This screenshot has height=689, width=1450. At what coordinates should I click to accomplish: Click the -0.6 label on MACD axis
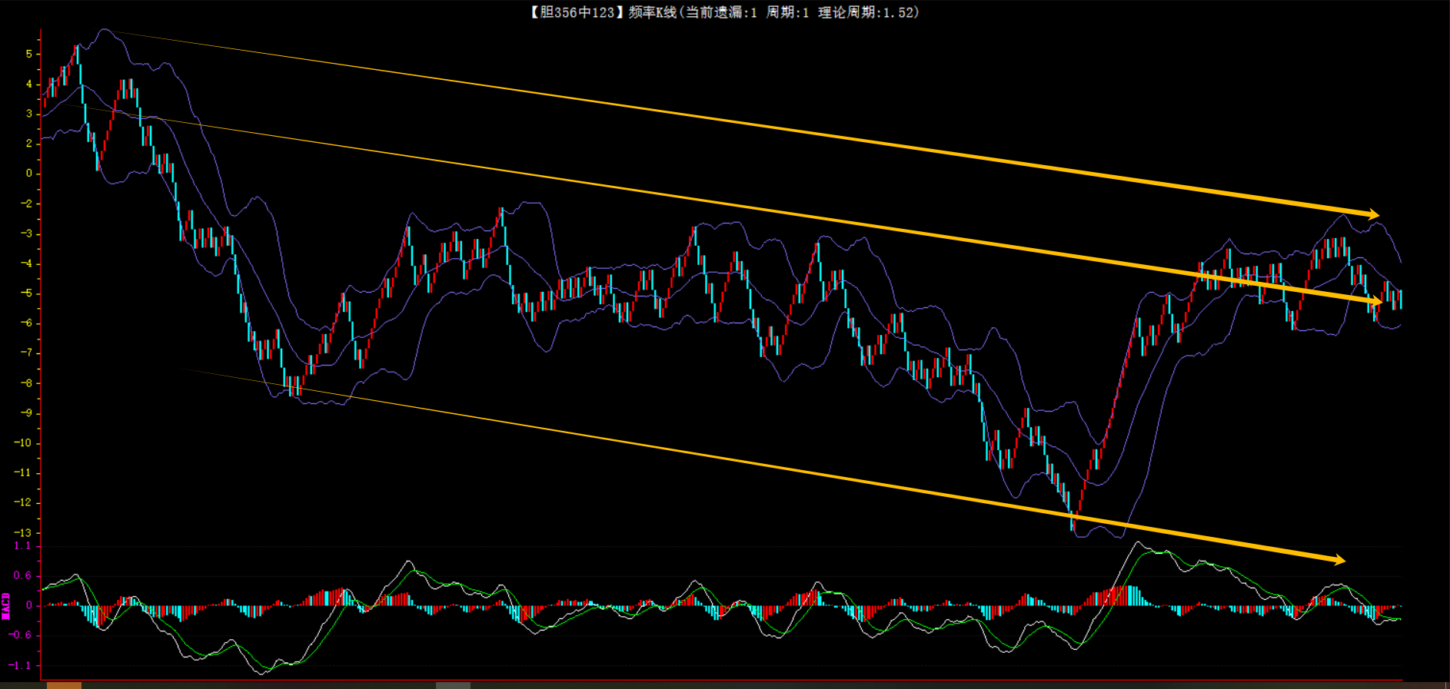21,635
